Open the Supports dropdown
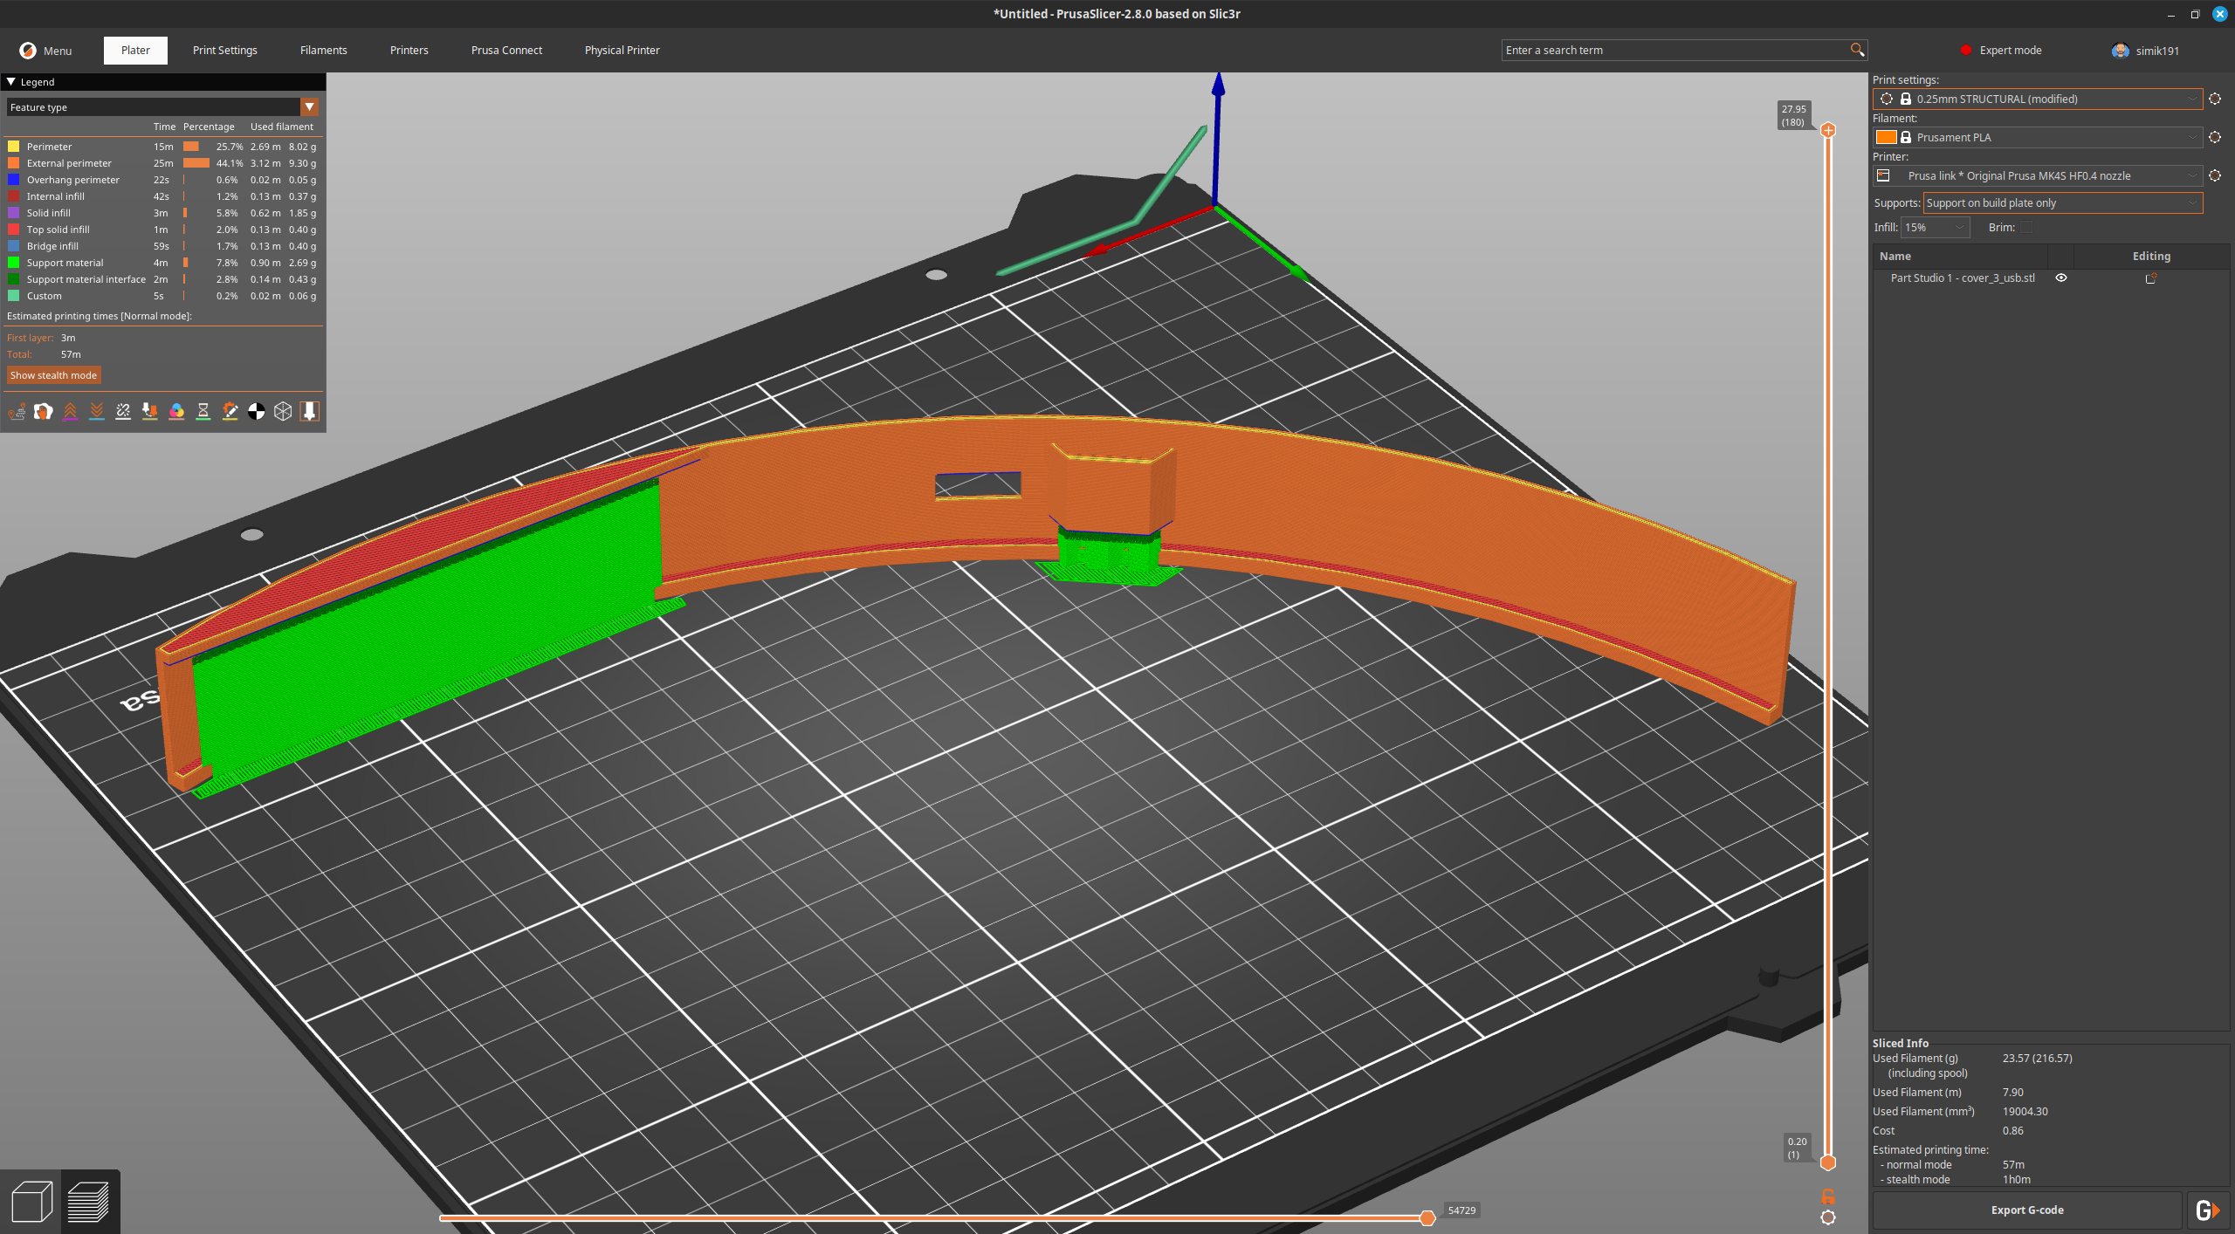Viewport: 2235px width, 1234px height. tap(2063, 202)
